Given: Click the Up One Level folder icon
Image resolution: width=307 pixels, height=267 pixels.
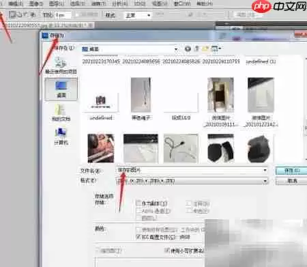Looking at the screenshot, I should tap(196, 48).
